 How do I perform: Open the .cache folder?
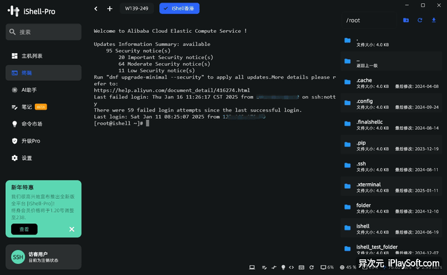pyautogui.click(x=391, y=82)
